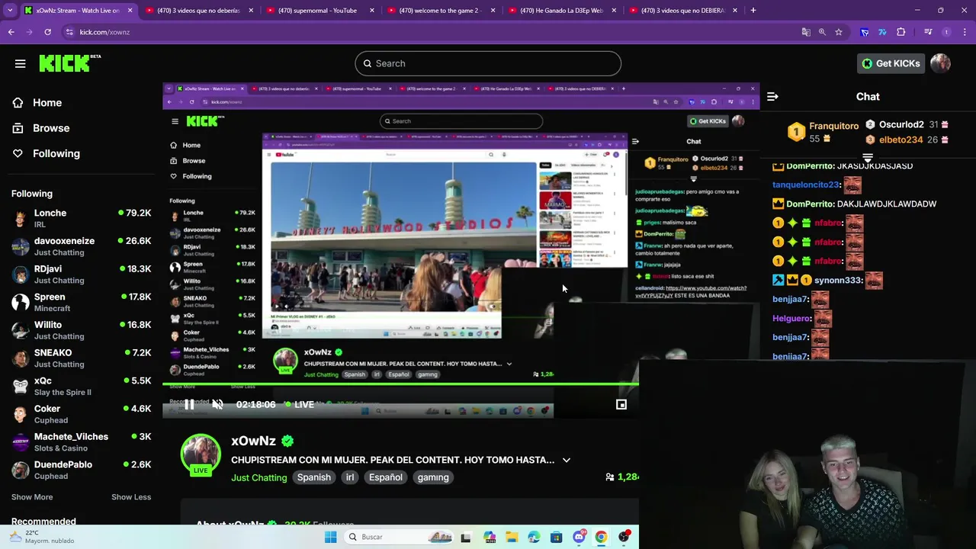Image resolution: width=976 pixels, height=549 pixels.
Task: Click synonn333 username in chat
Action: click(x=839, y=281)
